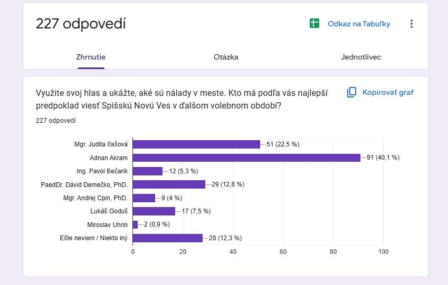This screenshot has height=285, width=448.
Task: Select the Ešte neviem / Niekto iný bar
Action: (168, 238)
